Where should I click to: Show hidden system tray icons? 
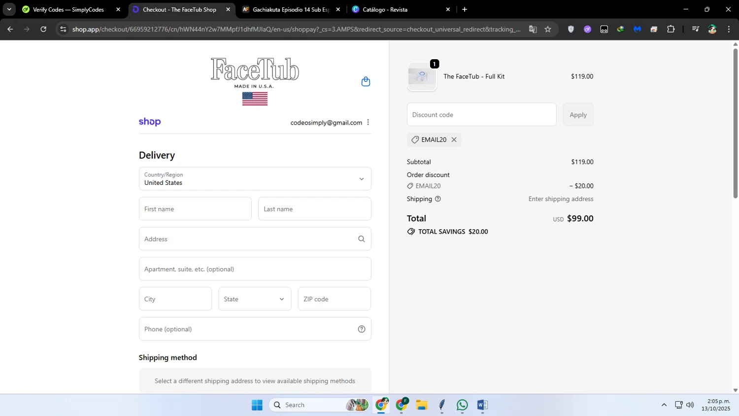(x=664, y=405)
